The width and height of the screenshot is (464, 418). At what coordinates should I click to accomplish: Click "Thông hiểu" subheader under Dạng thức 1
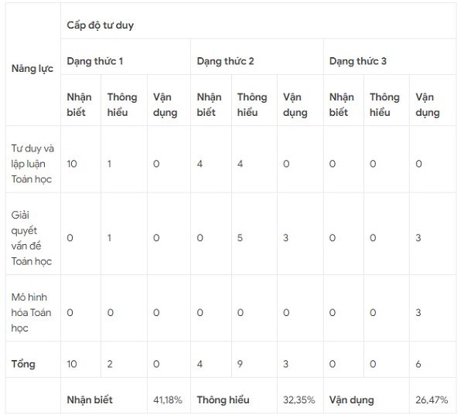click(x=122, y=104)
